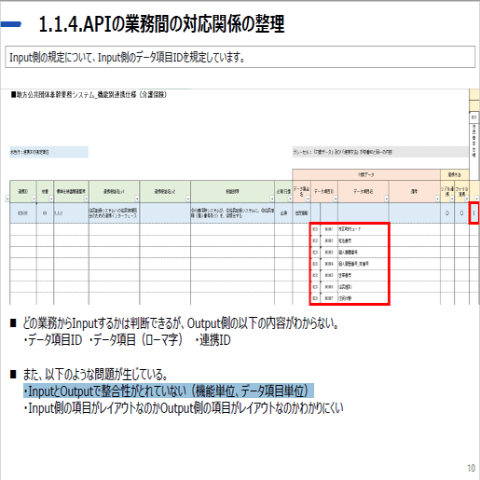Click the sheet title 地方公共団体基幹業務システム_機能別連携仕様
The height and width of the screenshot is (480, 480).
coord(89,94)
